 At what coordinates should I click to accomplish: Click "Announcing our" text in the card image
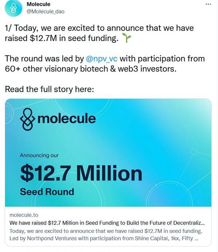(x=39, y=155)
